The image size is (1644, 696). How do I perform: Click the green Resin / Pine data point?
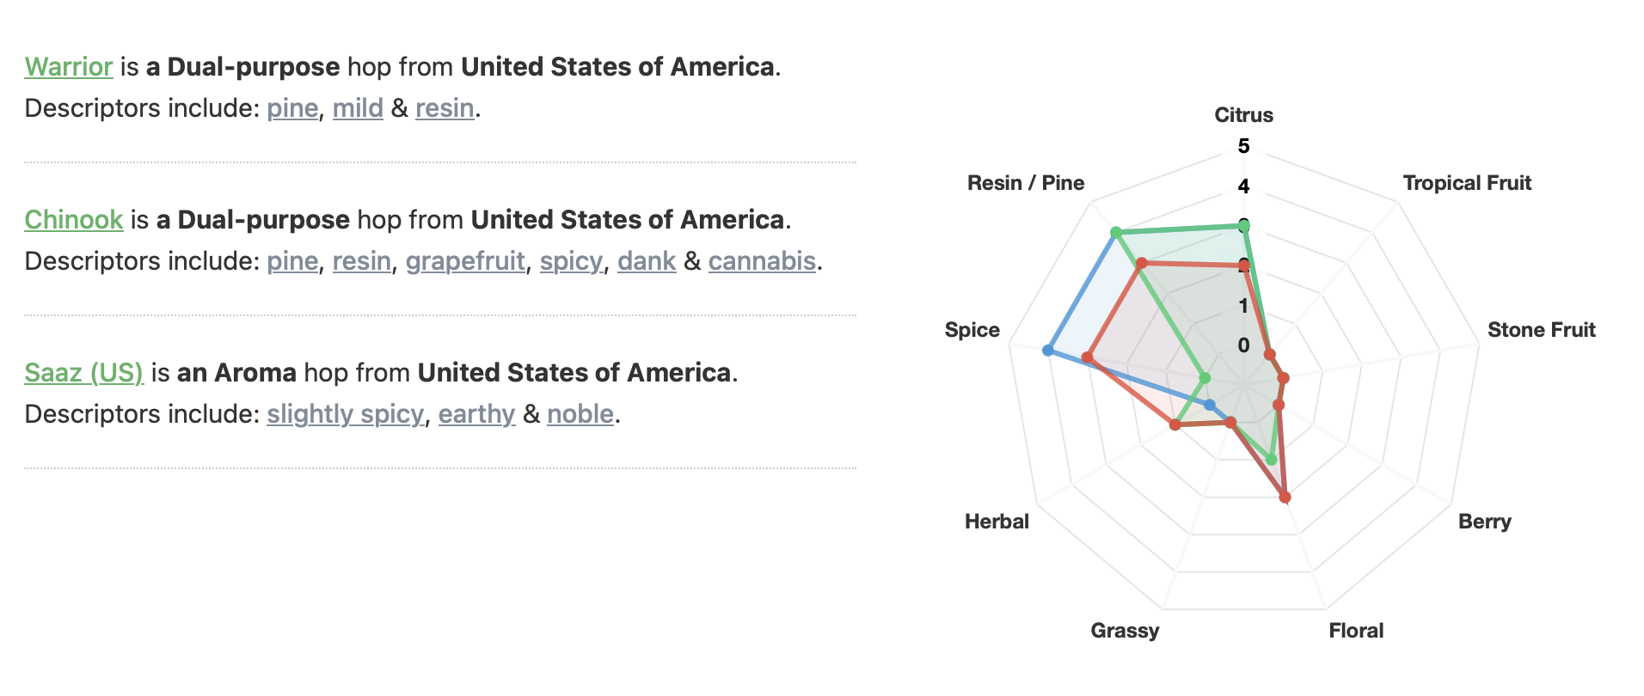(1115, 232)
